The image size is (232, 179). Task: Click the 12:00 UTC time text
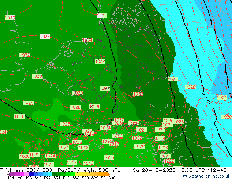click(192, 170)
